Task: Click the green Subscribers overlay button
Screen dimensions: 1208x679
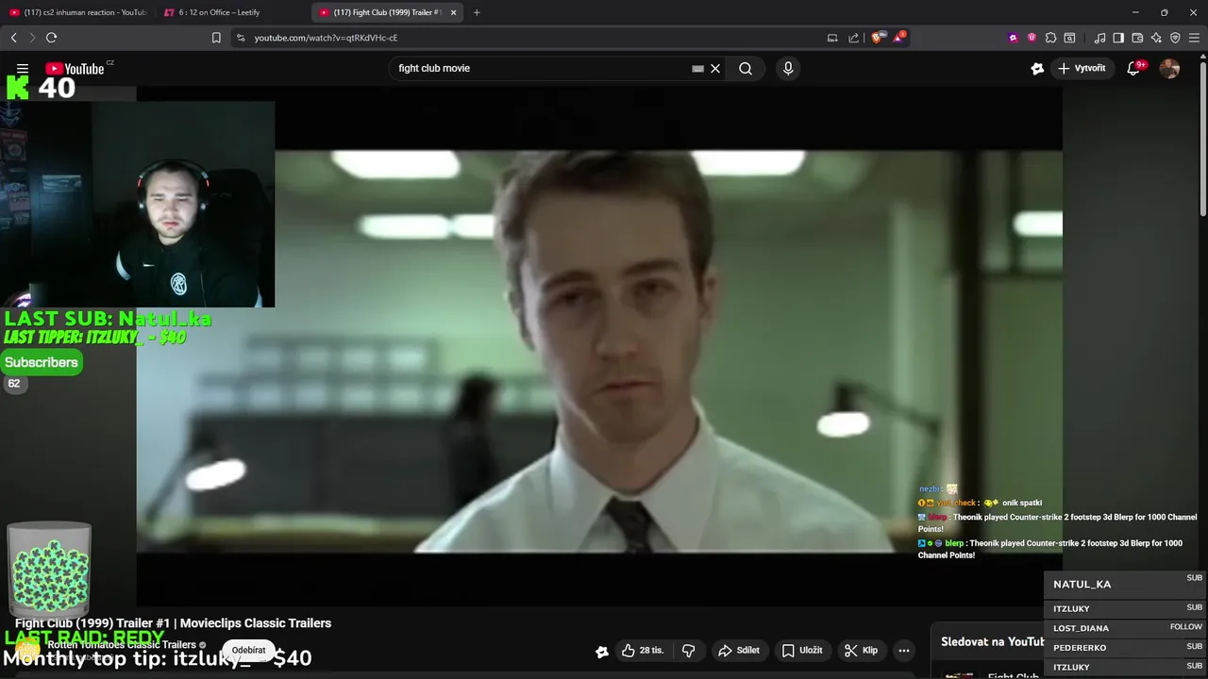Action: click(42, 362)
